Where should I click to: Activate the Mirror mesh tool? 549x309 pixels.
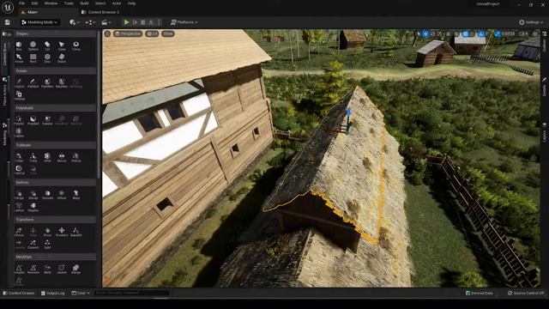pyautogui.click(x=62, y=158)
